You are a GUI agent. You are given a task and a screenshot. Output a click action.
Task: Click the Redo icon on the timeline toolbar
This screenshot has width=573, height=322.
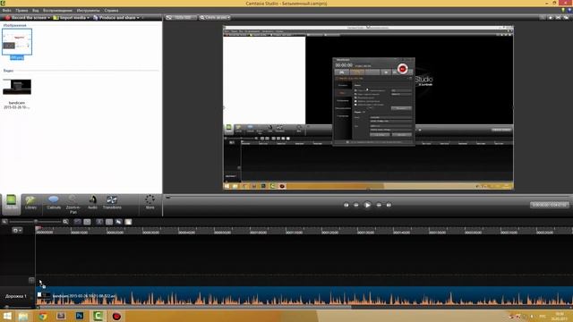(x=87, y=222)
